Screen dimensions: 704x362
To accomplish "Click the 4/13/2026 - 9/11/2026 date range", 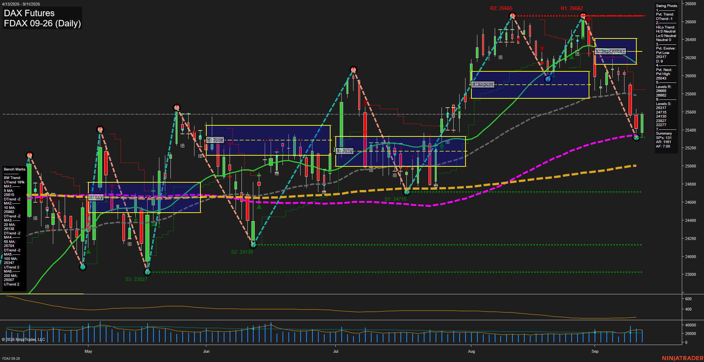I will click(x=21, y=4).
